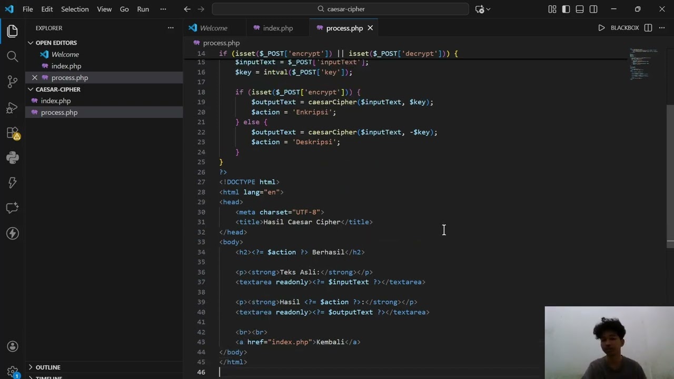Viewport: 674px width, 379px height.
Task: Go forward with the right arrow
Action: (x=202, y=9)
